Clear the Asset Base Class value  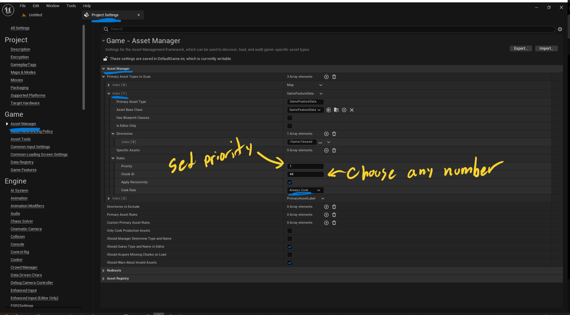(352, 110)
